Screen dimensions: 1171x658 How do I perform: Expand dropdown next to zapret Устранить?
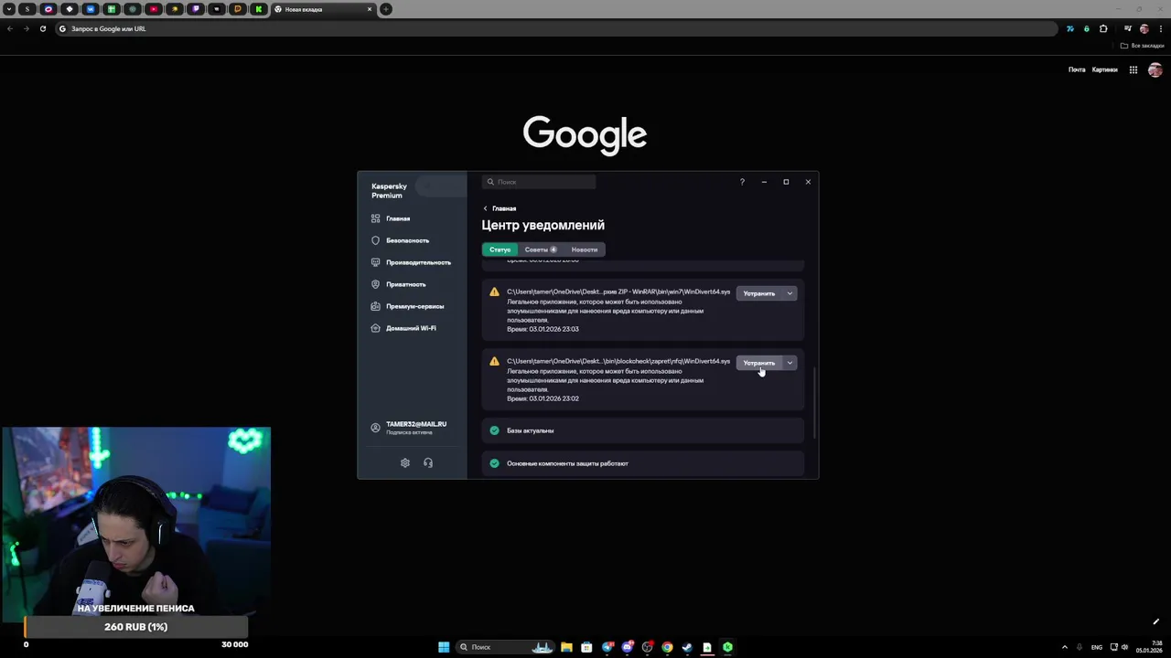tap(790, 363)
